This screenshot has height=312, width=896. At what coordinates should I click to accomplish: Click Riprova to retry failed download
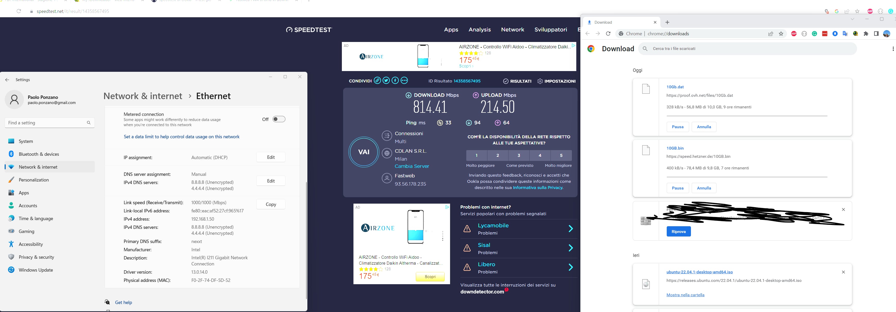(678, 231)
